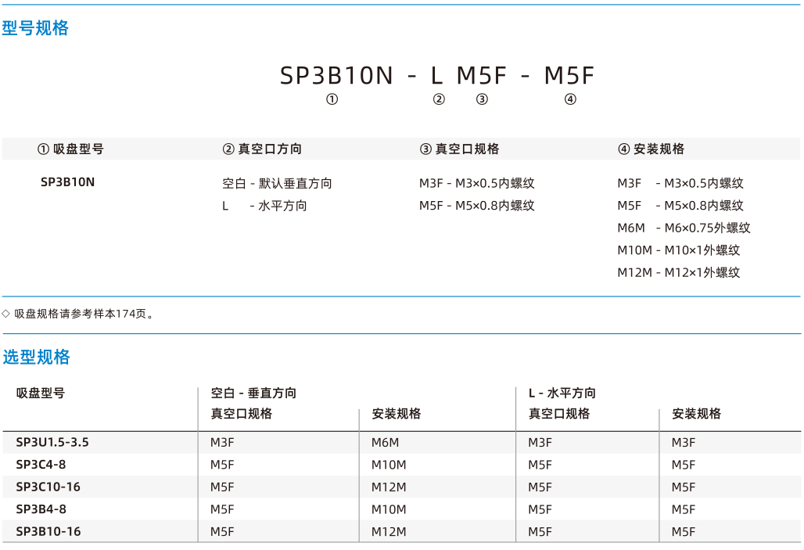Screen dimensions: 804x550
Task: Click "M5F - M5×0.8内螺纹" under ④ 安装规格
Action: pyautogui.click(x=680, y=206)
